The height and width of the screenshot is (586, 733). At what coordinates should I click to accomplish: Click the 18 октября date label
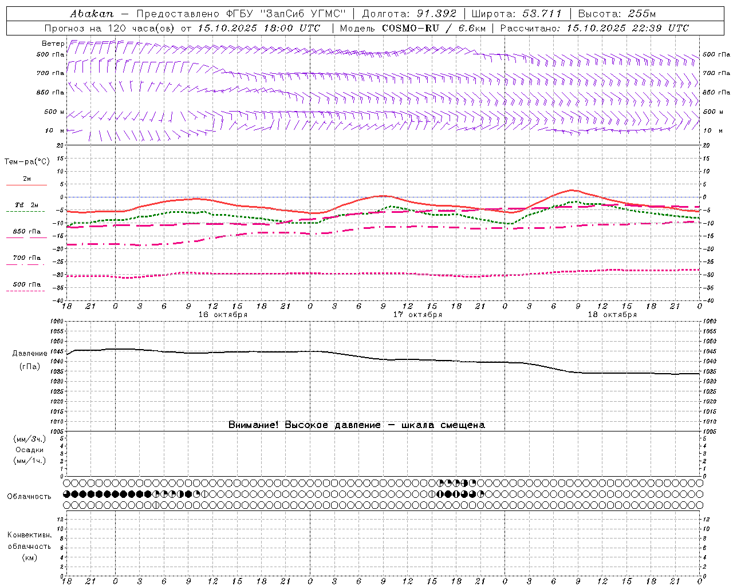pyautogui.click(x=612, y=315)
